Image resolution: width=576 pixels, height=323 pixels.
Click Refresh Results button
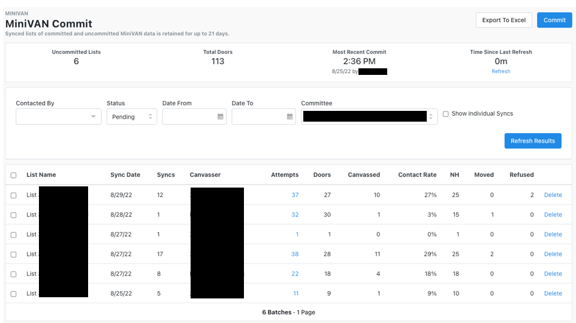533,141
